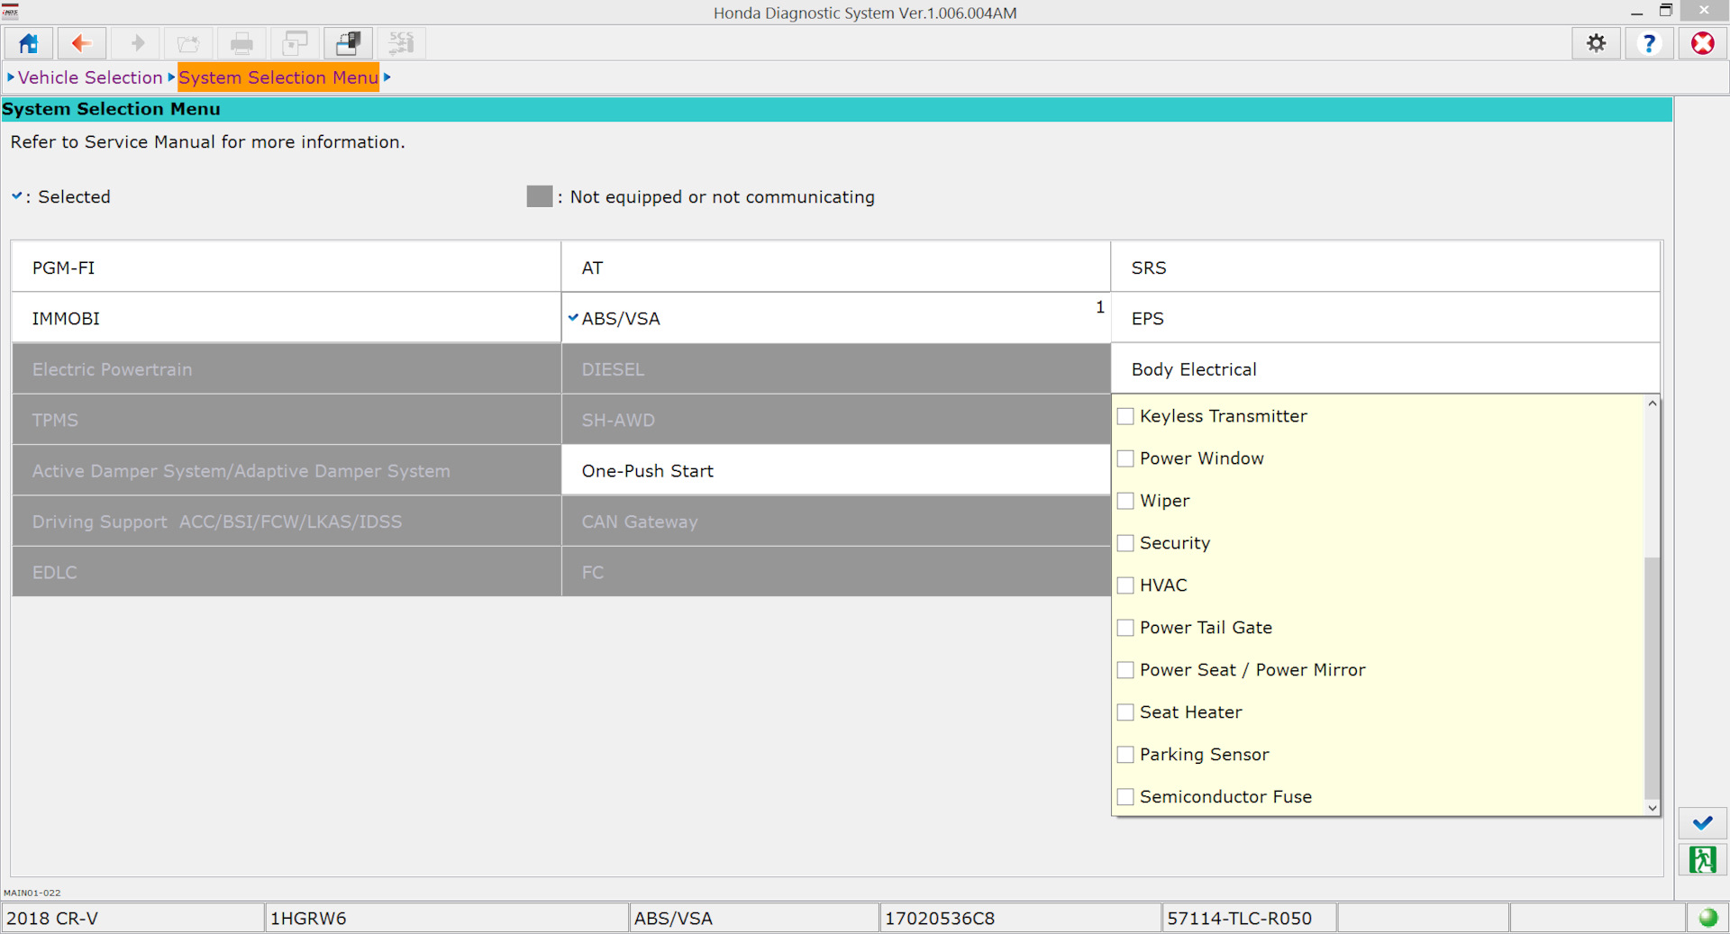The width and height of the screenshot is (1730, 934).
Task: Tick the Semiconductor Fuse checkbox
Action: (x=1125, y=797)
